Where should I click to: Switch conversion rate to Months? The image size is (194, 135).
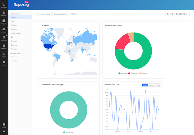pyautogui.click(x=158, y=85)
